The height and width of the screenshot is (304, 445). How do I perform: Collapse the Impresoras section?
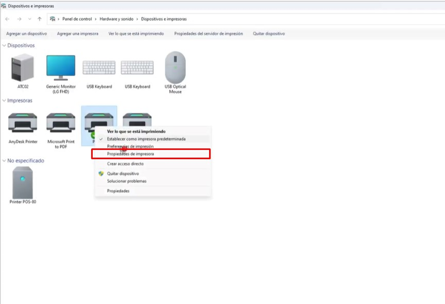[x=4, y=101]
